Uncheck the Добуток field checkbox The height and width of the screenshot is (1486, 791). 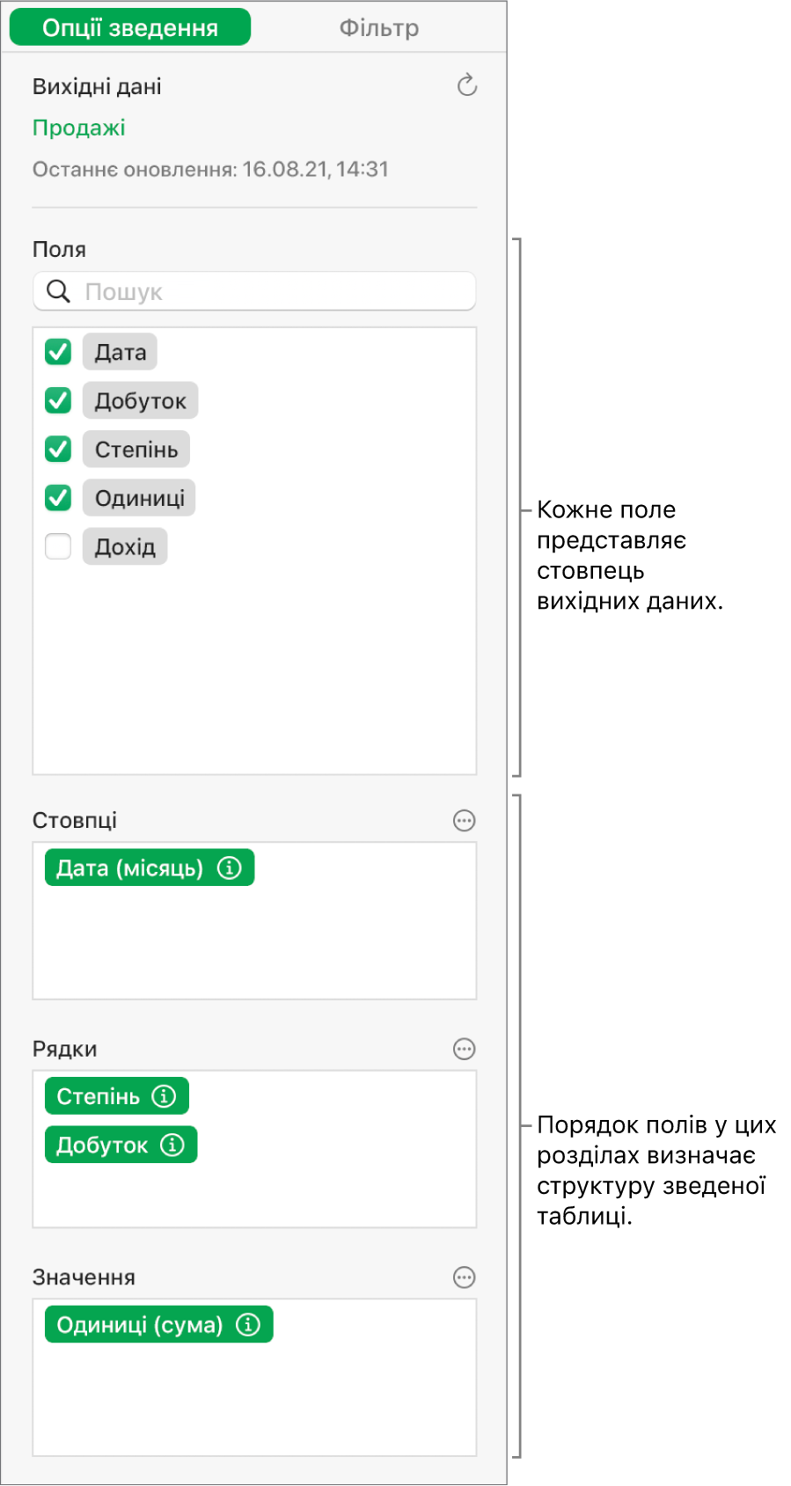[x=58, y=400]
